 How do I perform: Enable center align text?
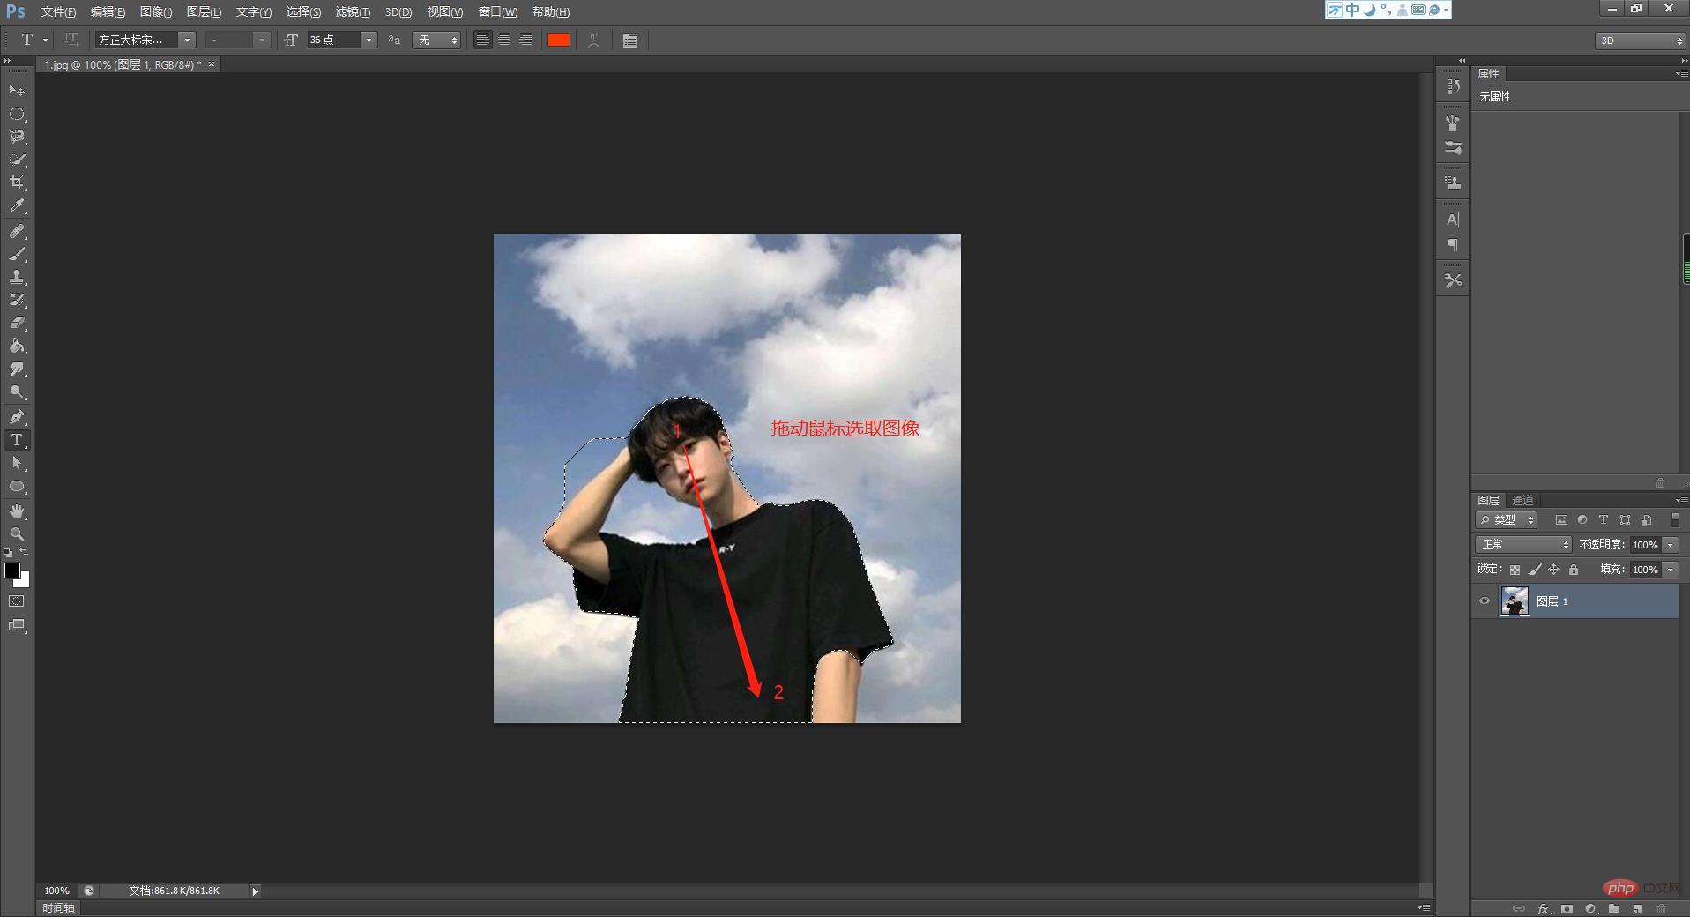pos(504,40)
